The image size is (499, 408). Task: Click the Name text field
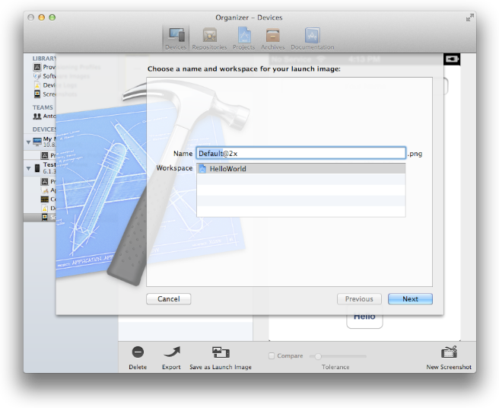(x=300, y=153)
